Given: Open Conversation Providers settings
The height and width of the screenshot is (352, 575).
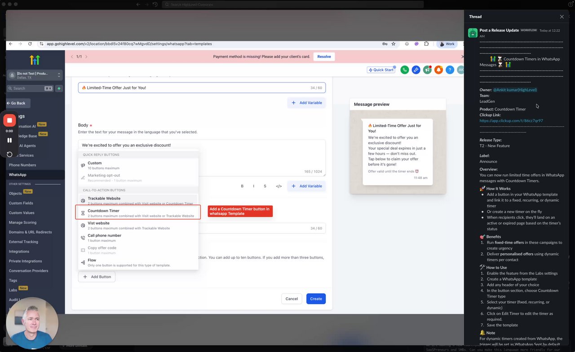Looking at the screenshot, I should [x=28, y=271].
